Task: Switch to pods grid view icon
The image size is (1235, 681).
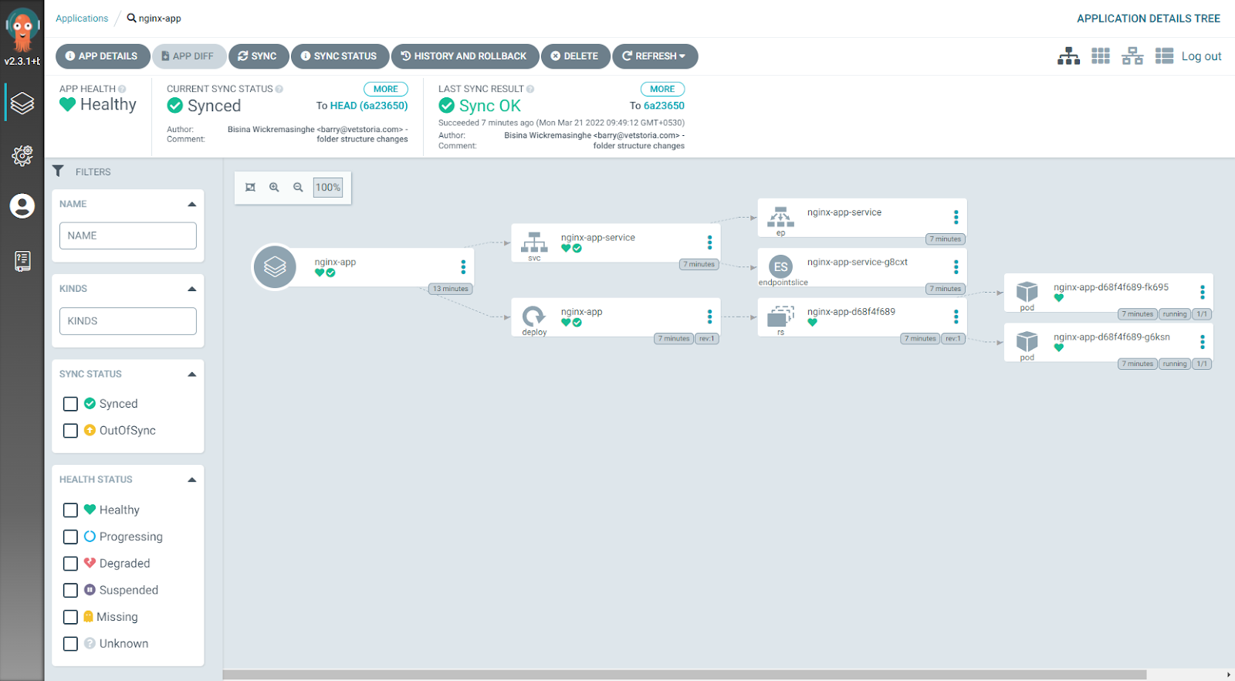Action: [x=1101, y=56]
